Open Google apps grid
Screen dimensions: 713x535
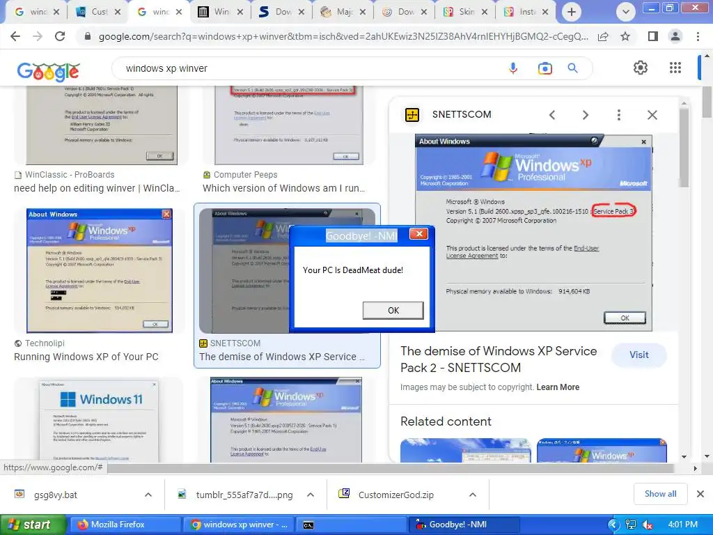(675, 68)
